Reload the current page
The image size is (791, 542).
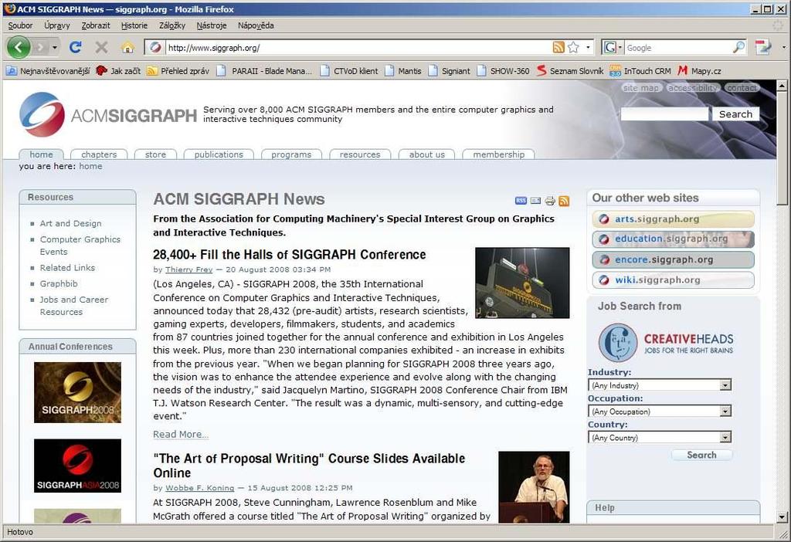76,47
